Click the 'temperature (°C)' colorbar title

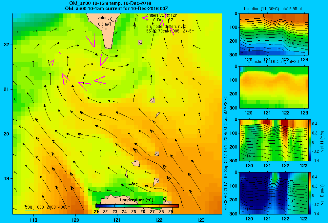pos(137,200)
